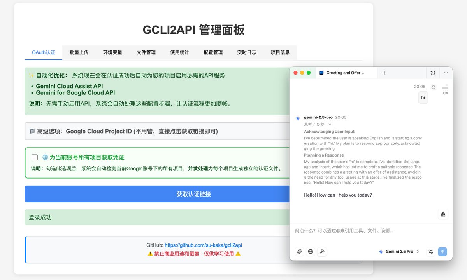Click the user message bubble hi
467x280 pixels.
[x=423, y=98]
